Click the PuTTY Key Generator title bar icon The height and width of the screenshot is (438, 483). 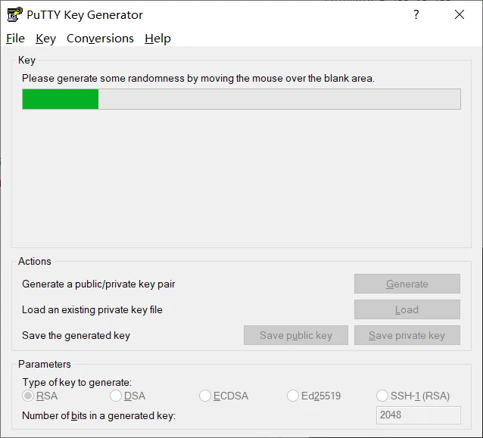pyautogui.click(x=14, y=14)
